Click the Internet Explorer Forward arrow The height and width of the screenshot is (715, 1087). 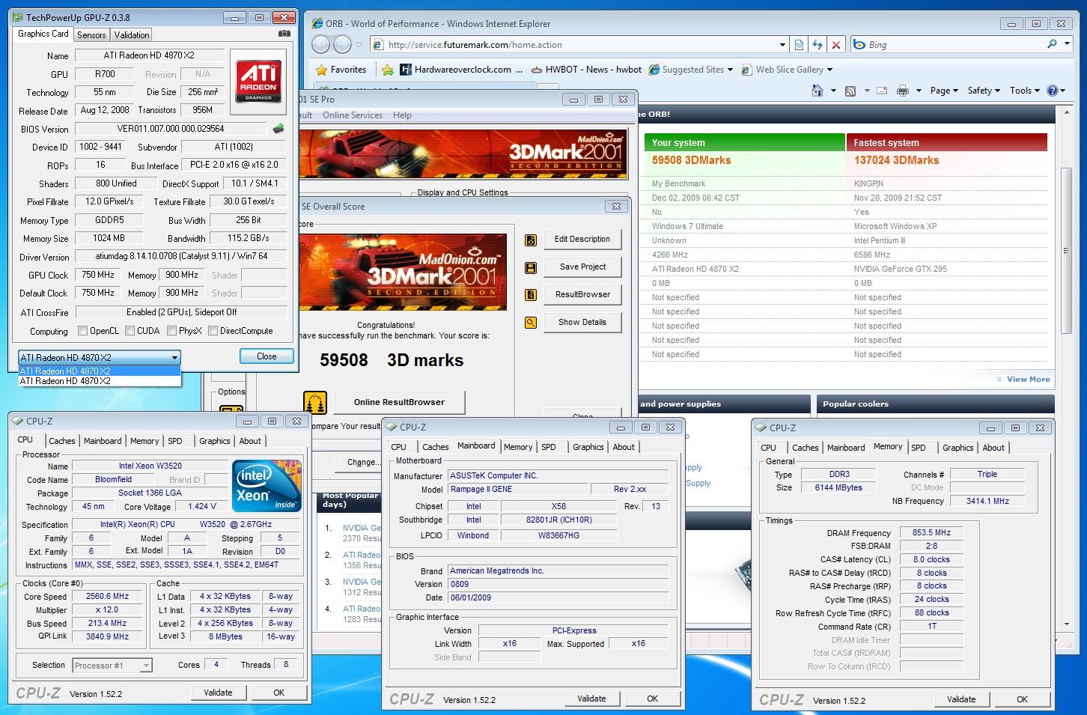(342, 45)
